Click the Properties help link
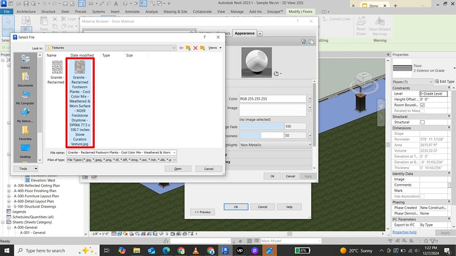This screenshot has width=456, height=256. pyautogui.click(x=404, y=233)
